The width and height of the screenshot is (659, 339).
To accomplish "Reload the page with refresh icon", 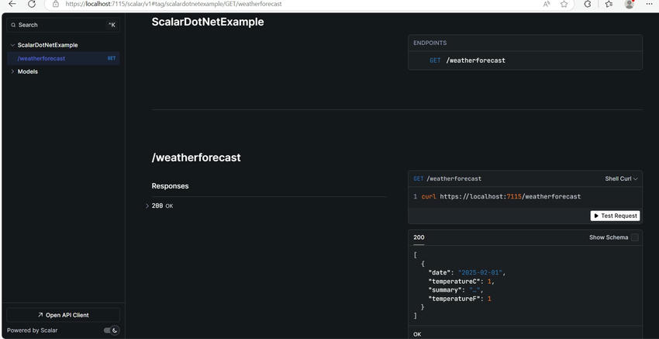I will (x=32, y=4).
